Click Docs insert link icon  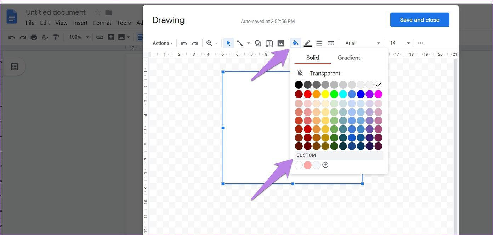100,37
